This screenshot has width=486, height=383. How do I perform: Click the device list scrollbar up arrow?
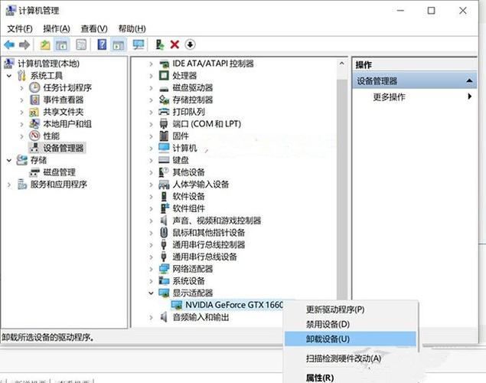[341, 64]
